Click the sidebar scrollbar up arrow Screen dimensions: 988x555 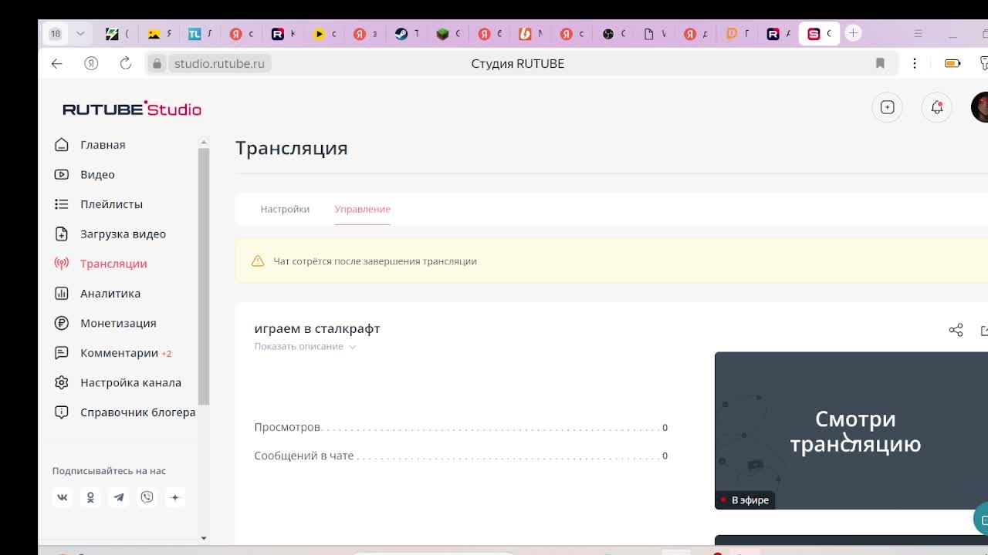[x=204, y=142]
